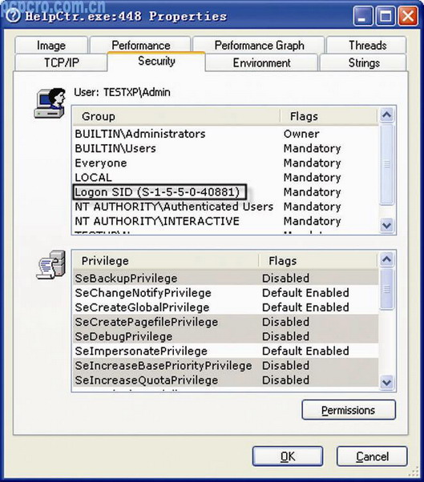Click privilege list scroll up arrow
424x482 pixels.
click(386, 259)
